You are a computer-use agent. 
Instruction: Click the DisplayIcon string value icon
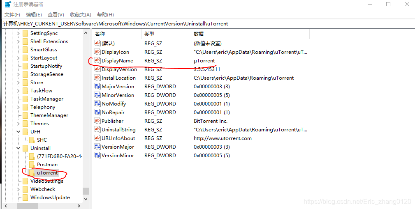[x=97, y=52]
